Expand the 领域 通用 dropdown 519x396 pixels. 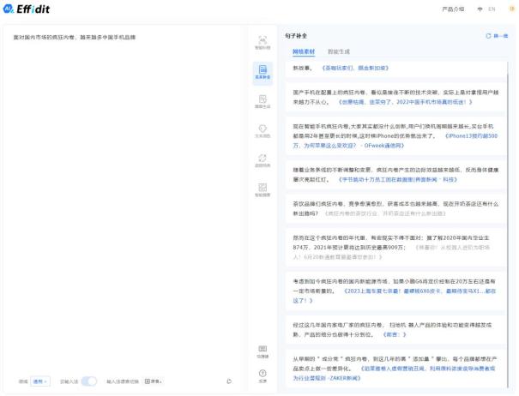pos(39,381)
